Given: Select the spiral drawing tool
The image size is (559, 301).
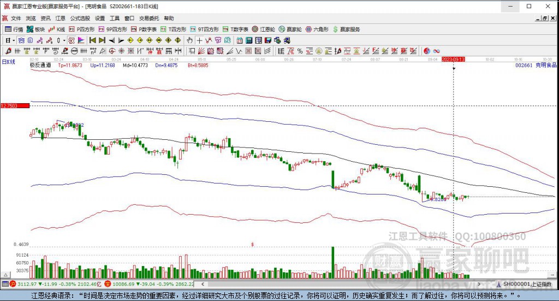Looking at the screenshot, I should point(56,51).
